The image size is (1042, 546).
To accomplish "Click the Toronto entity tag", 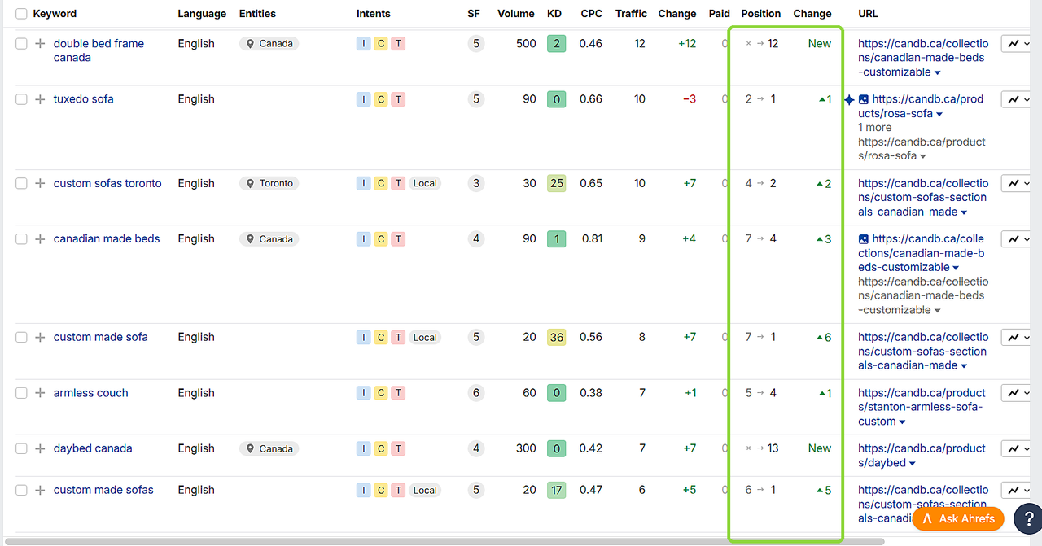I will 269,184.
